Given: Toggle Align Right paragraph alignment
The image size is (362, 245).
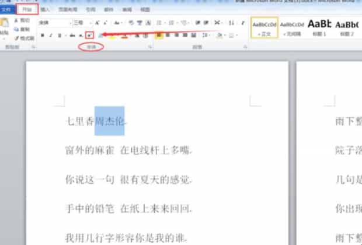Looking at the screenshot, I should click(x=176, y=36).
